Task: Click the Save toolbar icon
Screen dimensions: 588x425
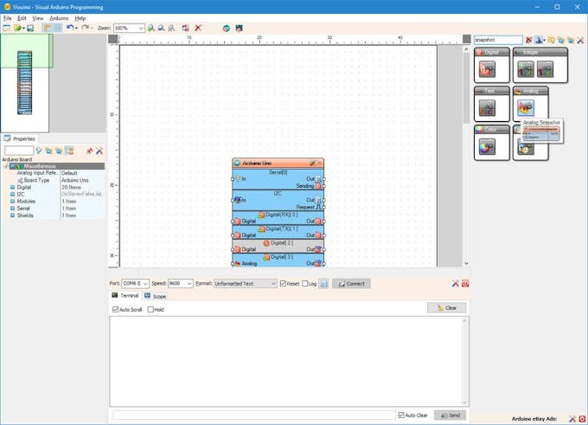Action: 31,29
